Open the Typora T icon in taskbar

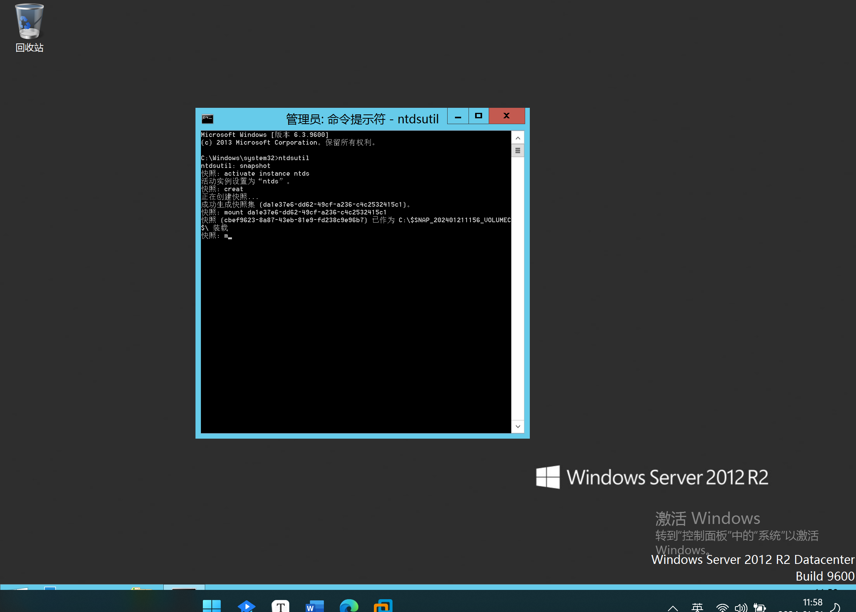280,606
